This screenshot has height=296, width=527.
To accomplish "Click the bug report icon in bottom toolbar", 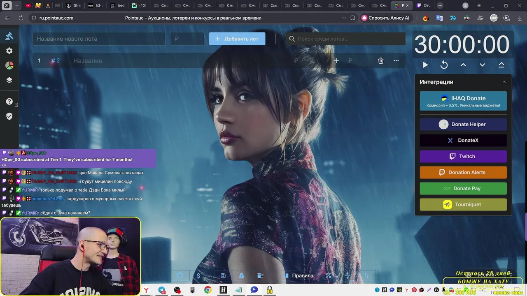I will [x=242, y=275].
